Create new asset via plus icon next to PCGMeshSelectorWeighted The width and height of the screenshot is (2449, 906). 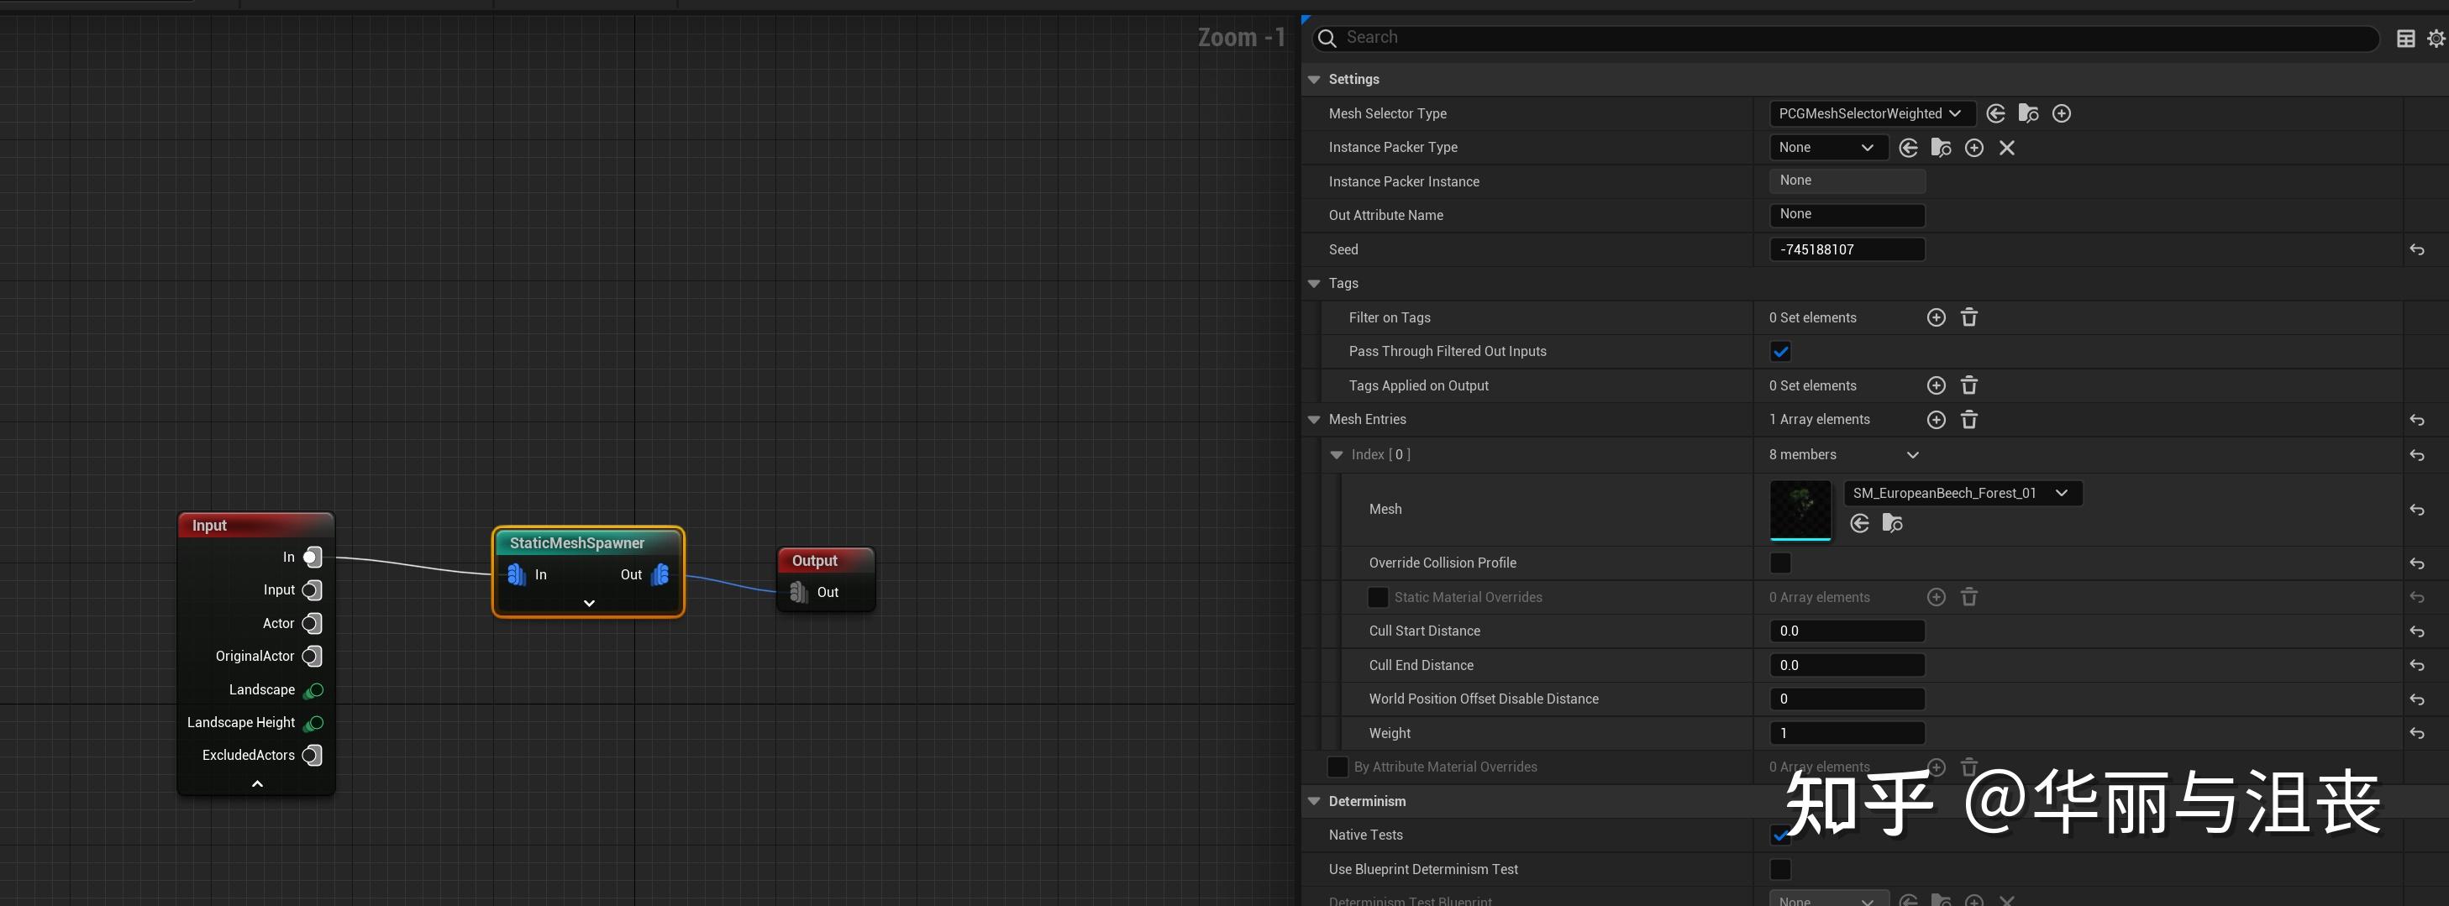click(x=2061, y=113)
